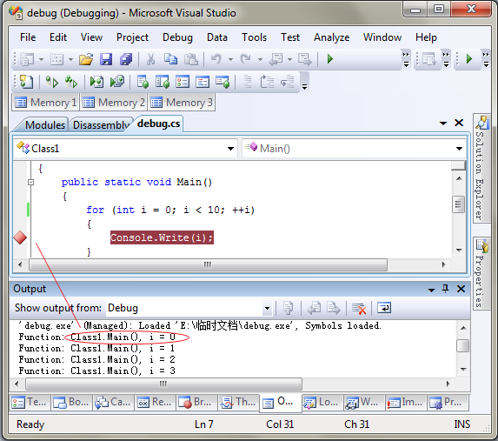Viewport: 498px width, 441px height.
Task: Click the Clear All output icon
Action: pos(359,308)
